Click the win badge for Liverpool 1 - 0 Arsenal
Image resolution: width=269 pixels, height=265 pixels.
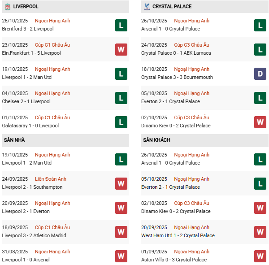click(121, 256)
